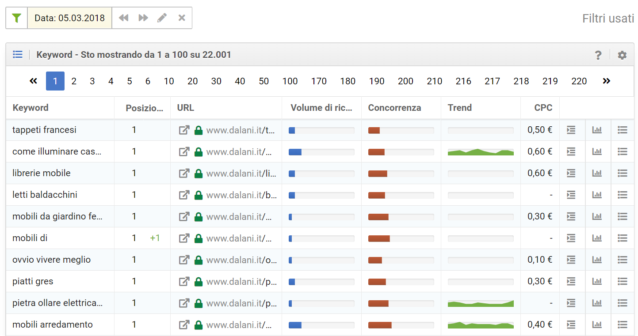The width and height of the screenshot is (638, 336).
Task: Click the trend sparkline for come illuminare casa
Action: pos(481,152)
